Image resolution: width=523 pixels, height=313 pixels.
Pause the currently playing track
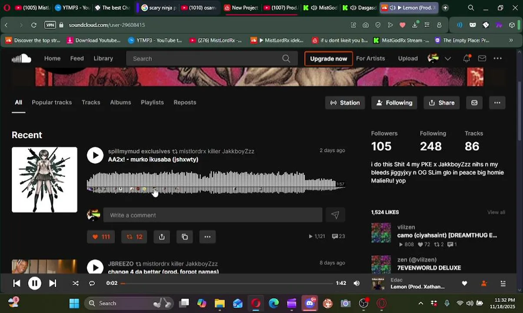pyautogui.click(x=34, y=283)
